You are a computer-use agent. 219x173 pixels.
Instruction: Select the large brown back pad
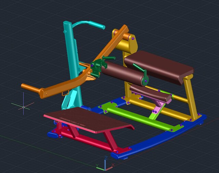click(159, 67)
